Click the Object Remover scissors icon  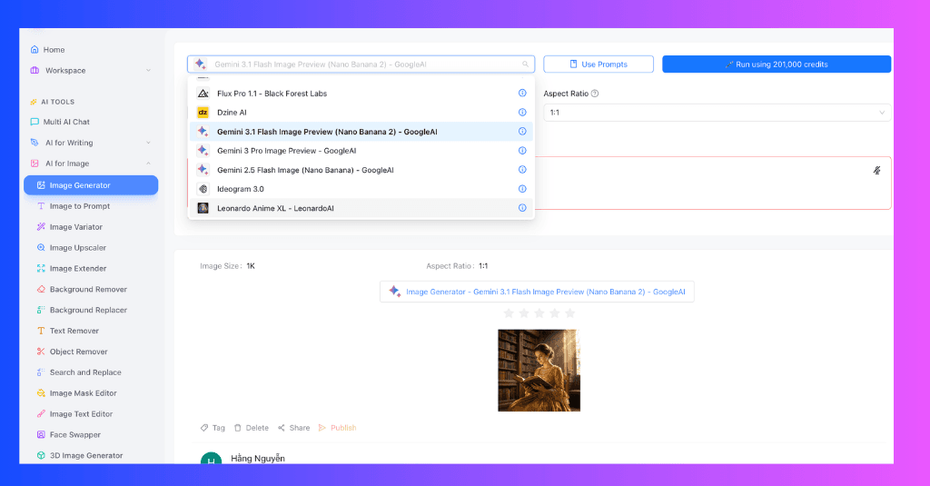41,352
